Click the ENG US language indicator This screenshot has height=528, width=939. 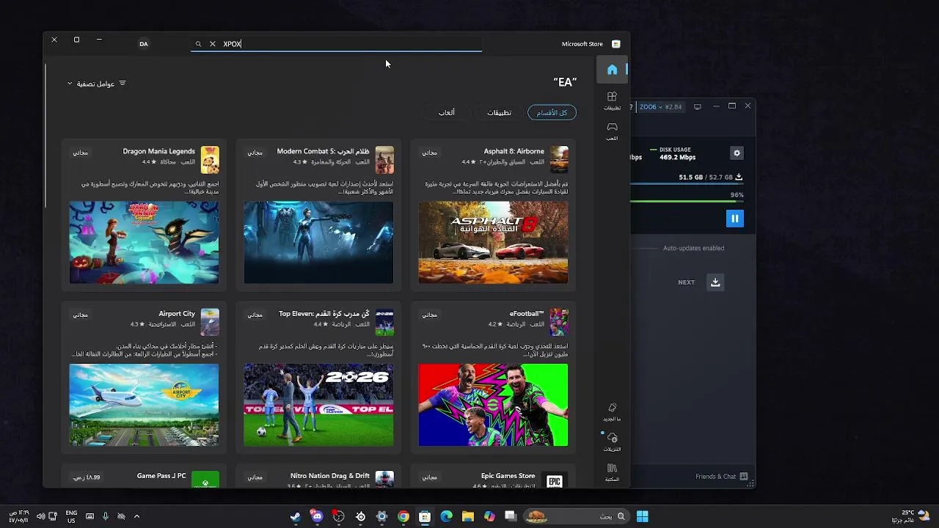pyautogui.click(x=71, y=516)
